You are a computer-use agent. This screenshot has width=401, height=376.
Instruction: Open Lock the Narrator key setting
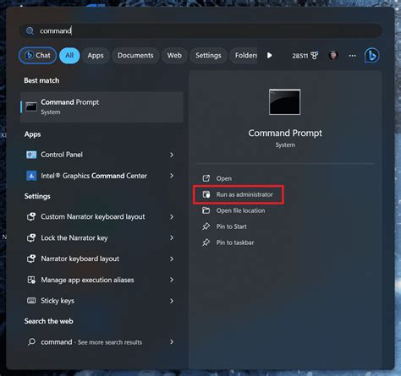coord(102,237)
